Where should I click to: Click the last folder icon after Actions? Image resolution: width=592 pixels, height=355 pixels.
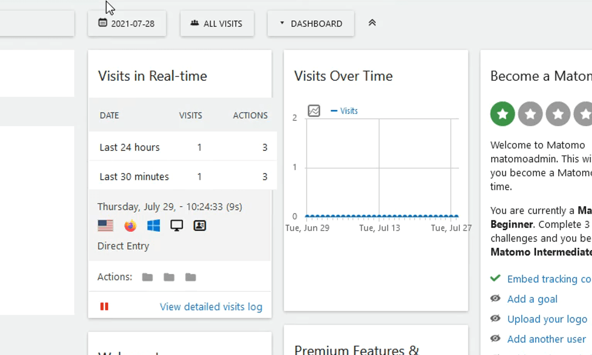point(191,277)
